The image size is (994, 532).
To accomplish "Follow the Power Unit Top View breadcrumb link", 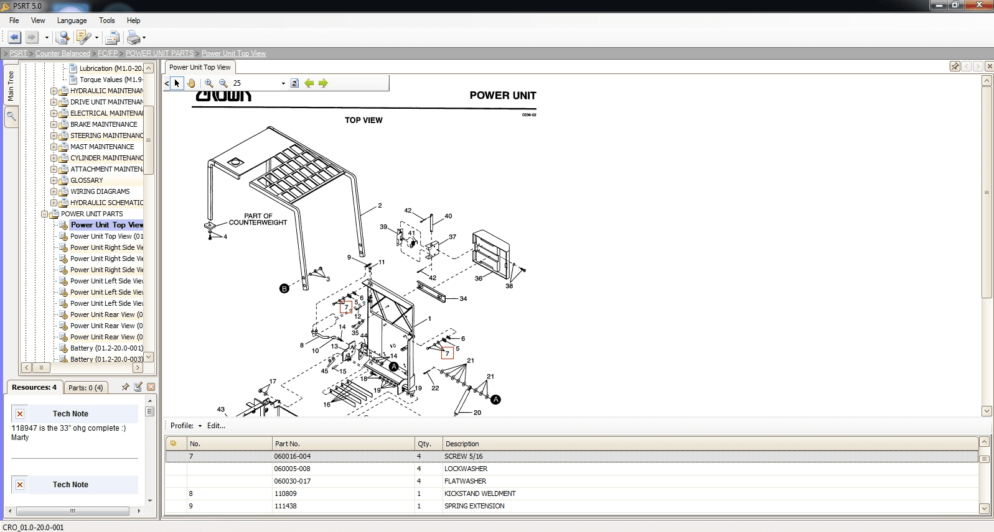I will coord(234,53).
